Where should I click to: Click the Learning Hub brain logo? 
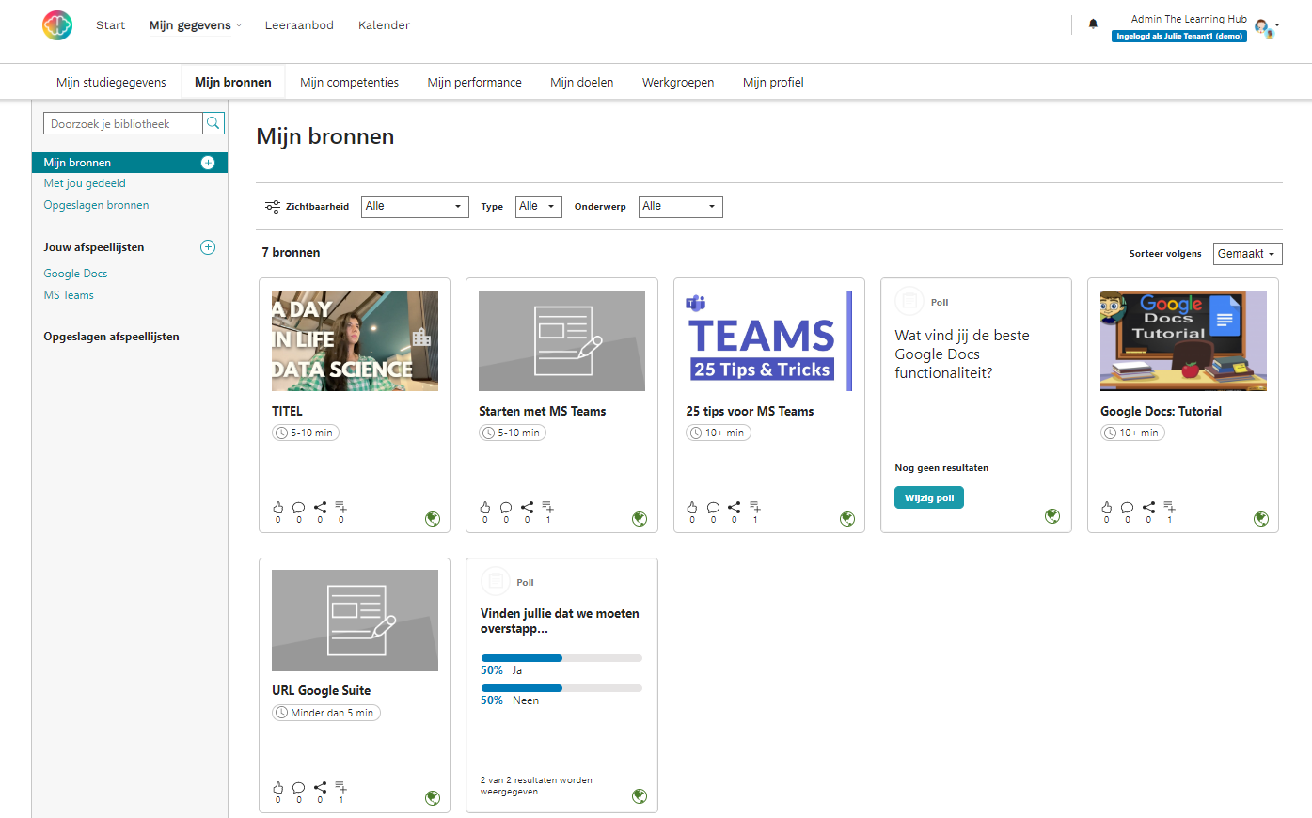pyautogui.click(x=57, y=25)
